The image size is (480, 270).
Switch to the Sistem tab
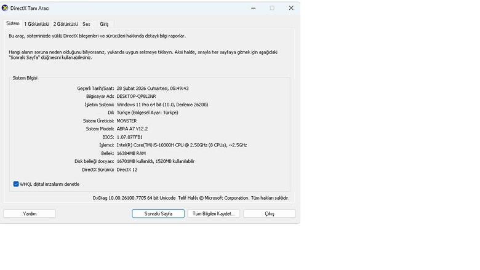[x=13, y=23]
